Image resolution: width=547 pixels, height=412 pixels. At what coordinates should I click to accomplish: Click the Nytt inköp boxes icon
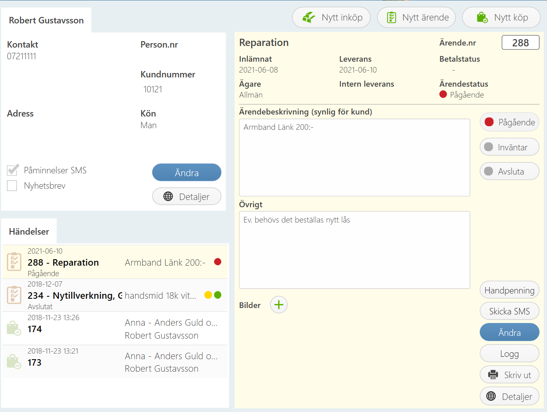click(309, 17)
